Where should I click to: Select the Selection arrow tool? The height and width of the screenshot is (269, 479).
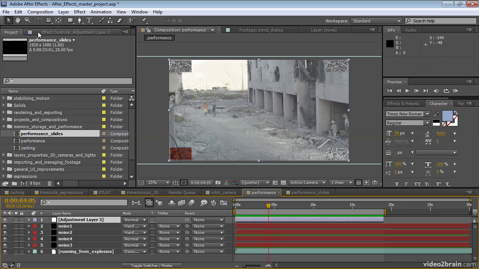[9, 21]
